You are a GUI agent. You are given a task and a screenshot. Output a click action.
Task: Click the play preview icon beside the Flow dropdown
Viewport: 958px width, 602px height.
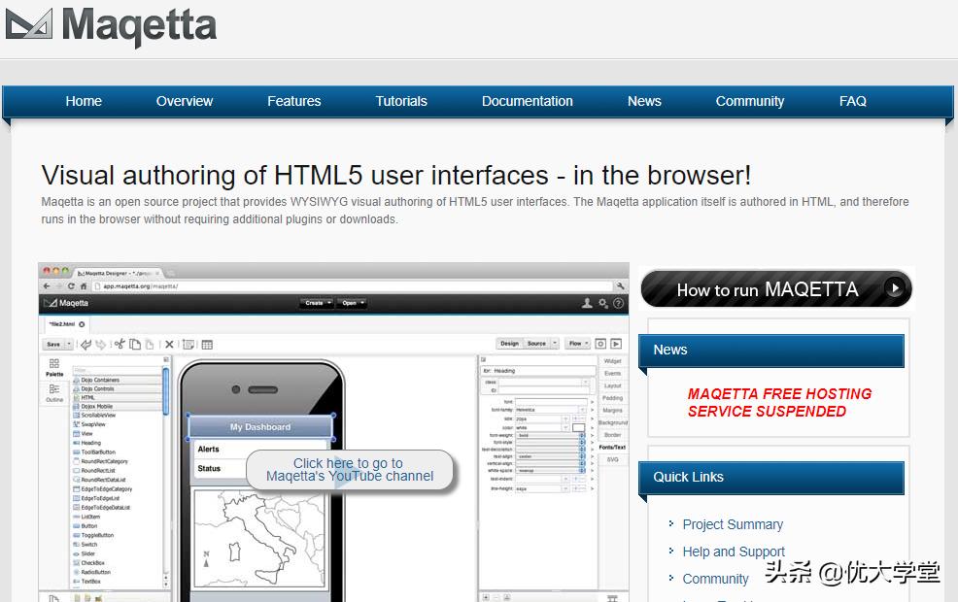point(616,343)
